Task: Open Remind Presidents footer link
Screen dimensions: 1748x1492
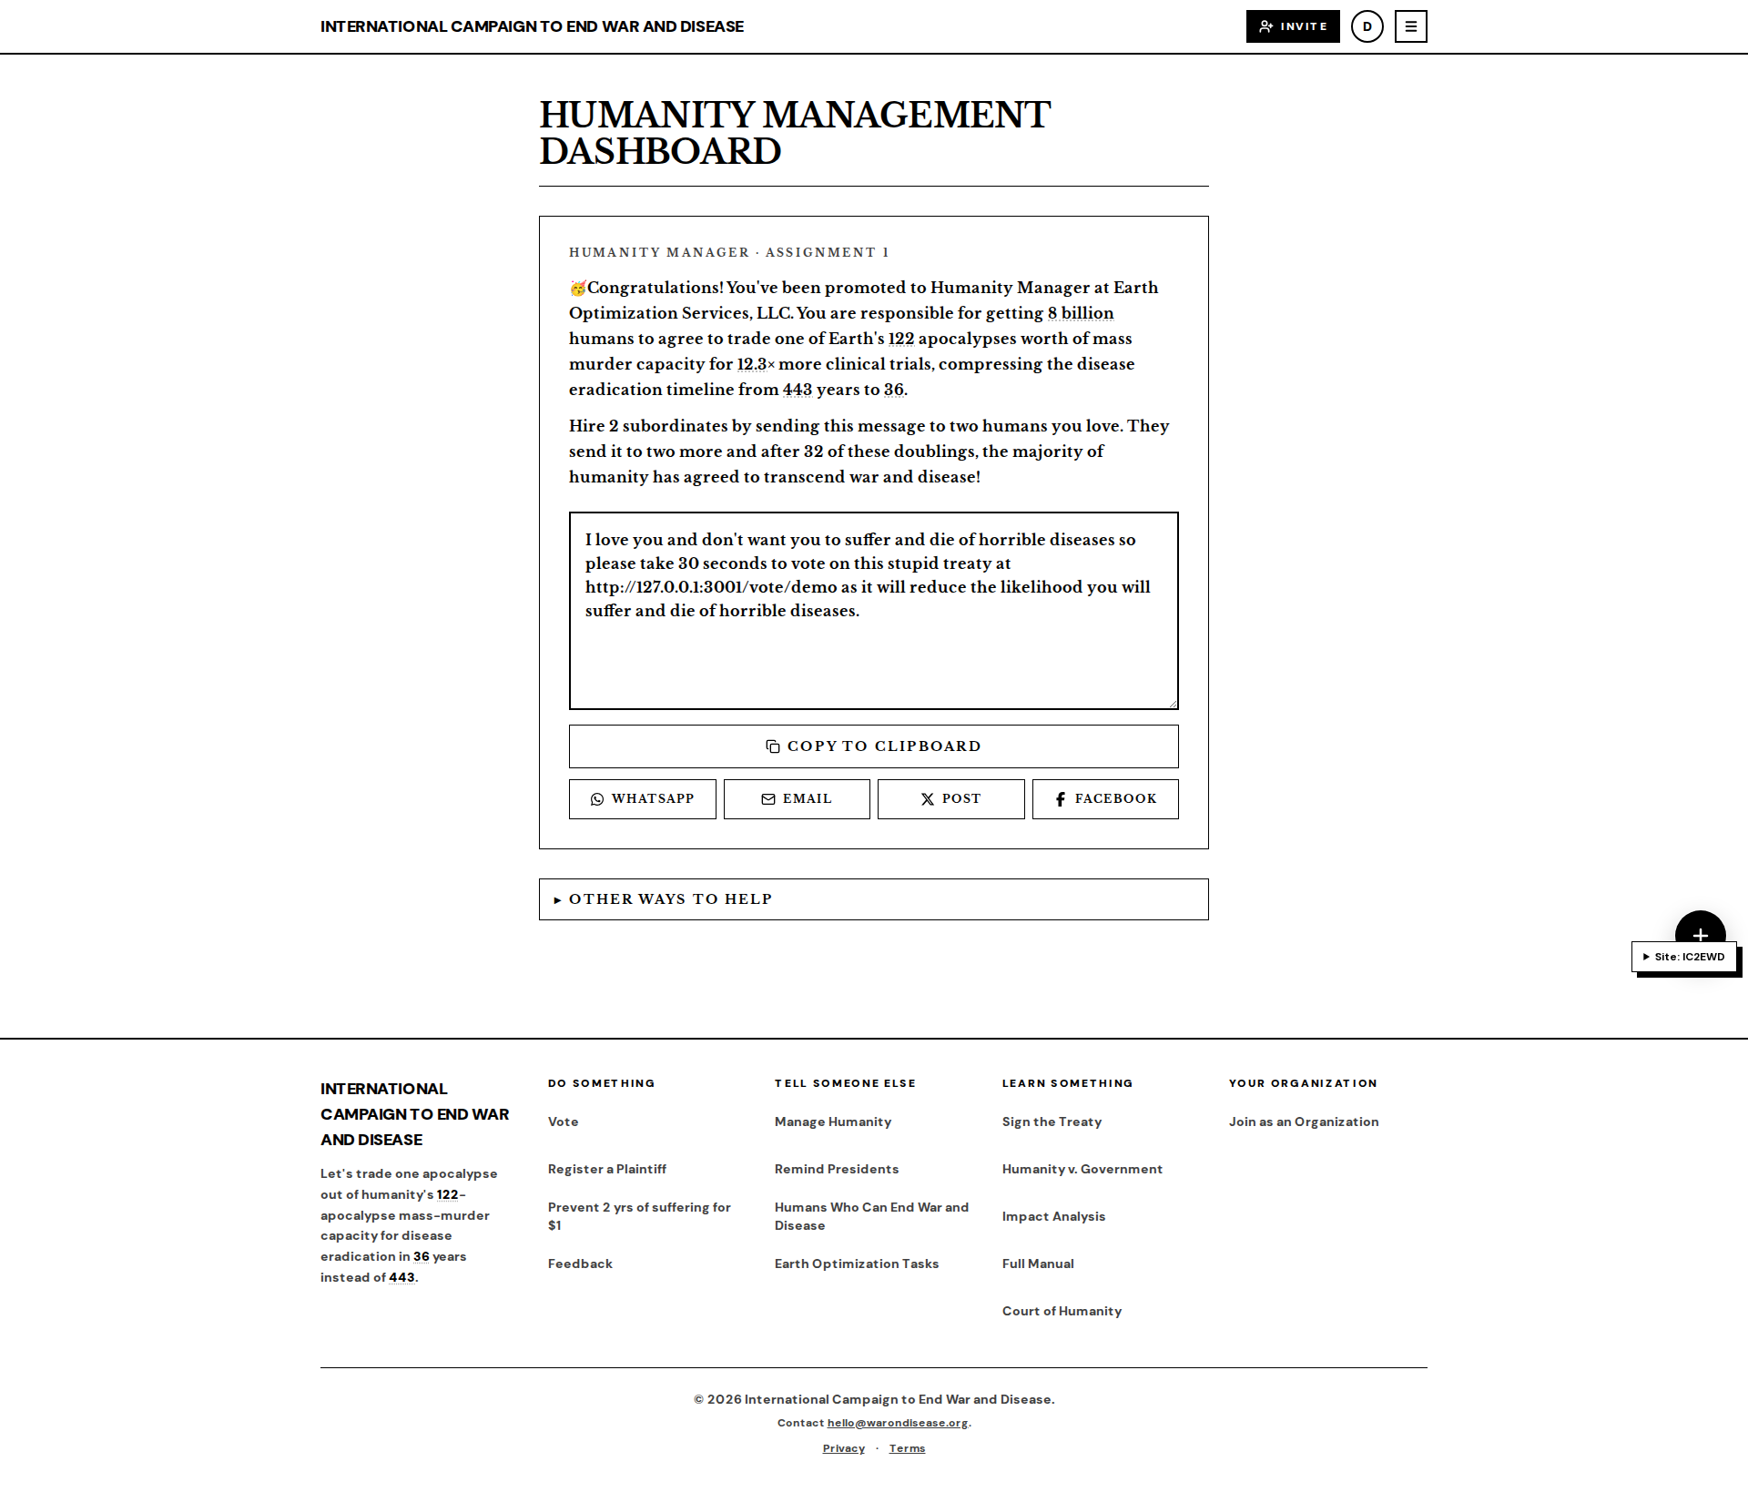Action: coord(836,1169)
